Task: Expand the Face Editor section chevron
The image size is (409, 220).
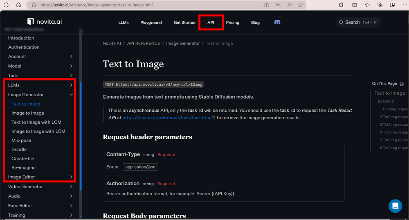Action: click(x=71, y=206)
